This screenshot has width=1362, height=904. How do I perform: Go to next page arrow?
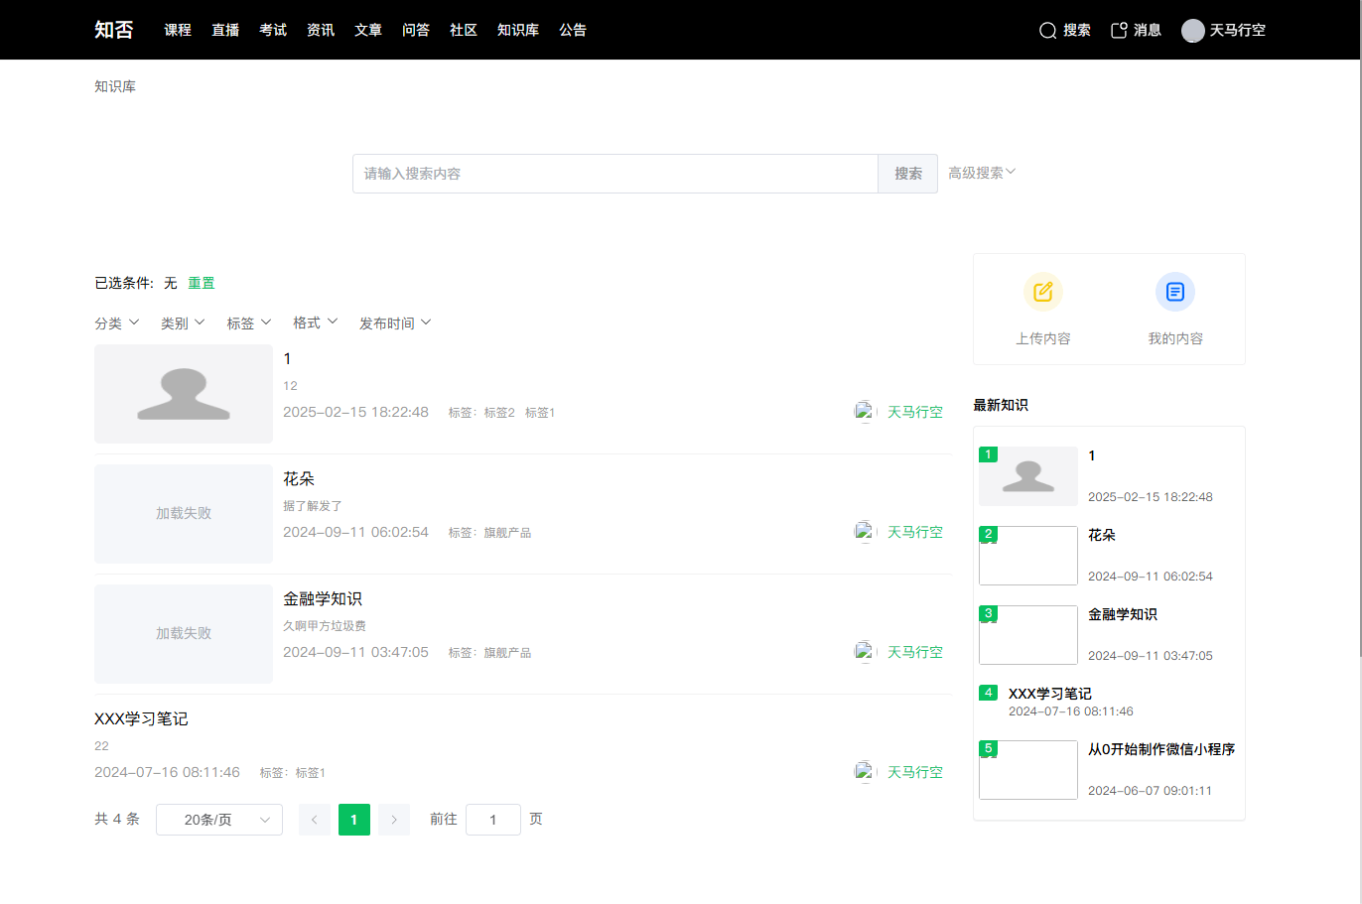[x=394, y=820]
